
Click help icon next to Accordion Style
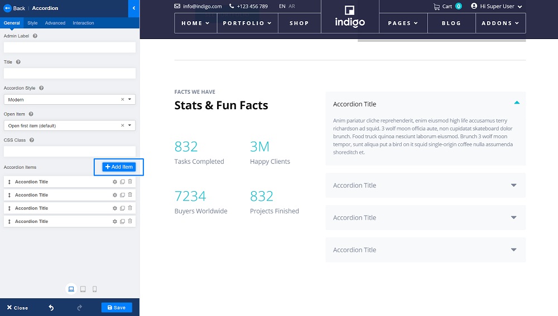pos(41,88)
